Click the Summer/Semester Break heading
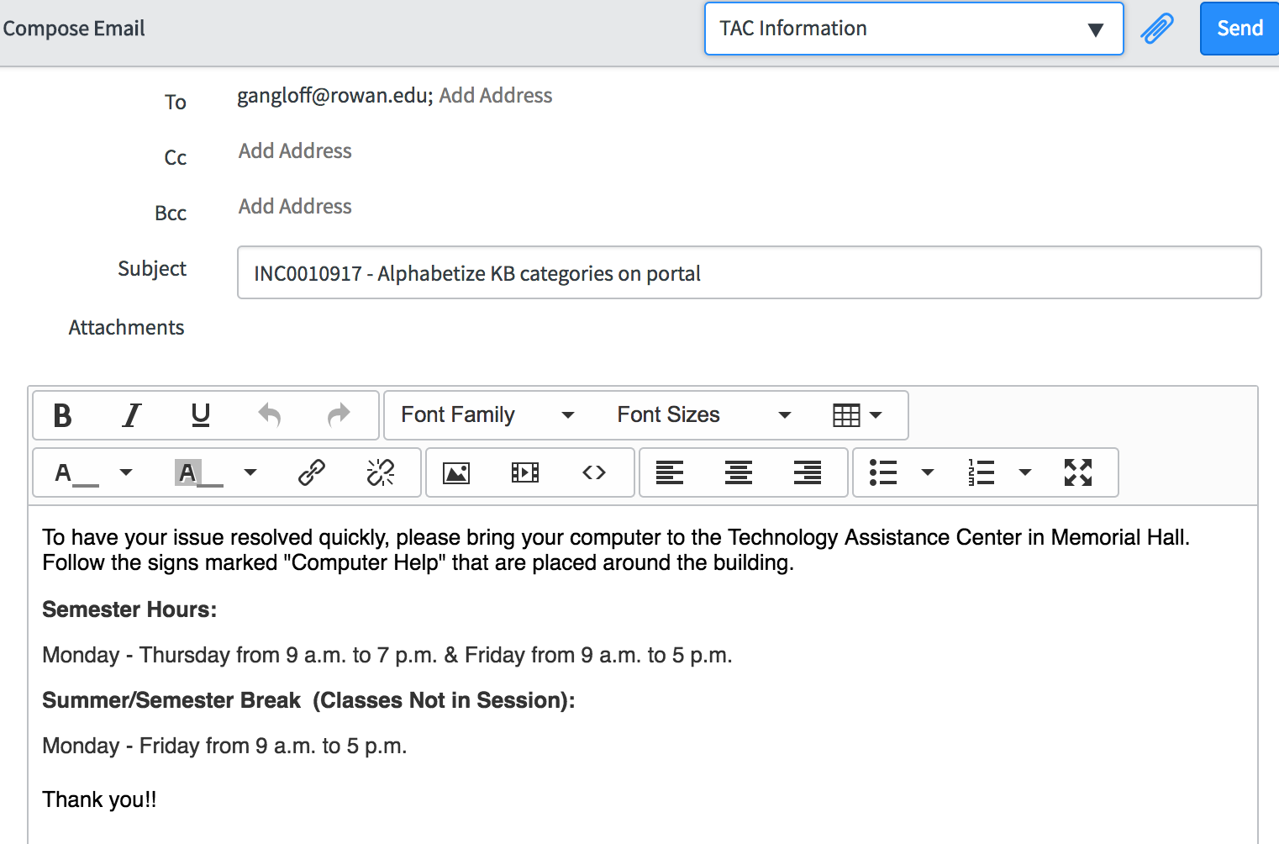 [308, 700]
